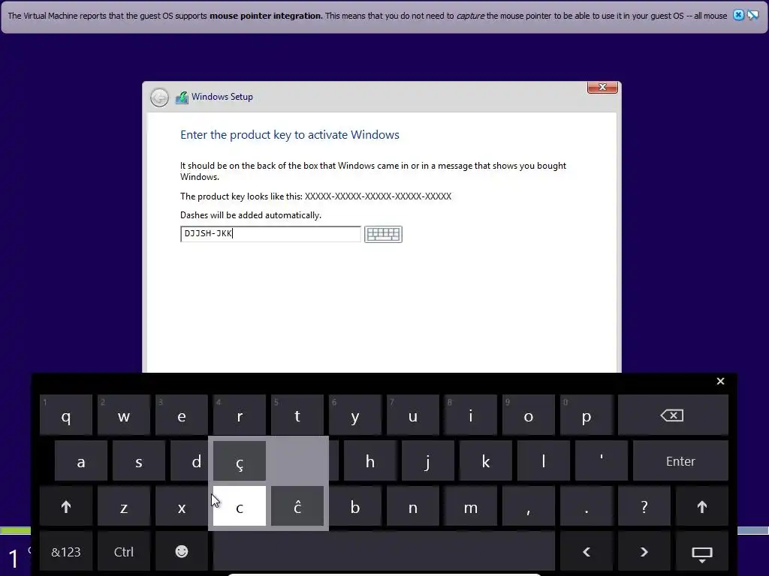Screen dimensions: 769x576
Task: Tap the comma key
Action: pyautogui.click(x=529, y=506)
